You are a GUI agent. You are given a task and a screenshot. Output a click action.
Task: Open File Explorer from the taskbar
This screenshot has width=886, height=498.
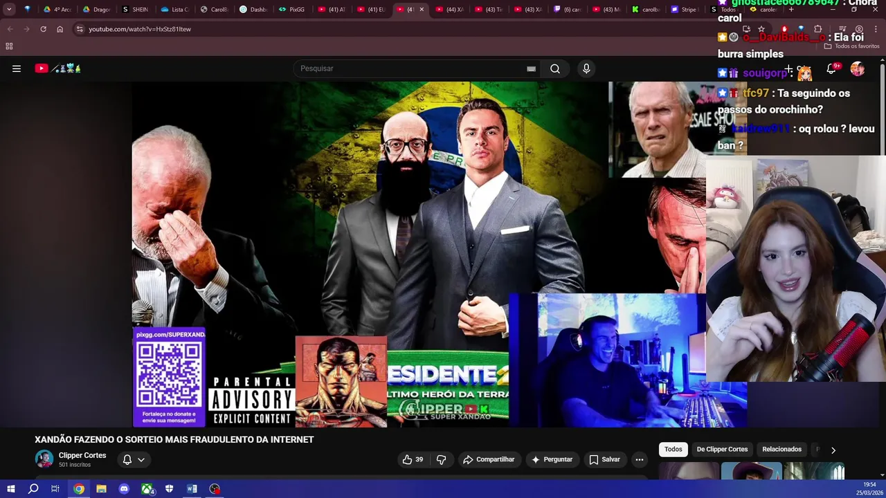(x=101, y=489)
